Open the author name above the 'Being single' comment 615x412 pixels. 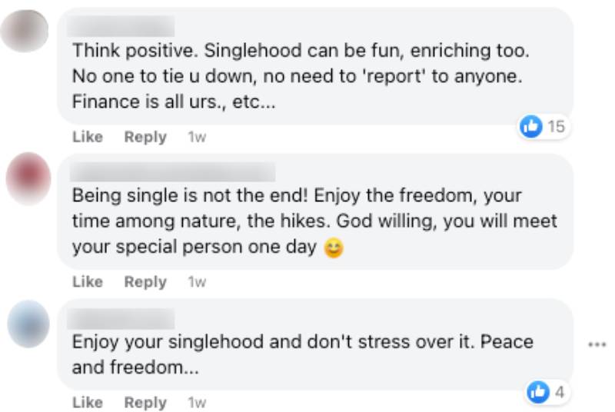(x=173, y=172)
